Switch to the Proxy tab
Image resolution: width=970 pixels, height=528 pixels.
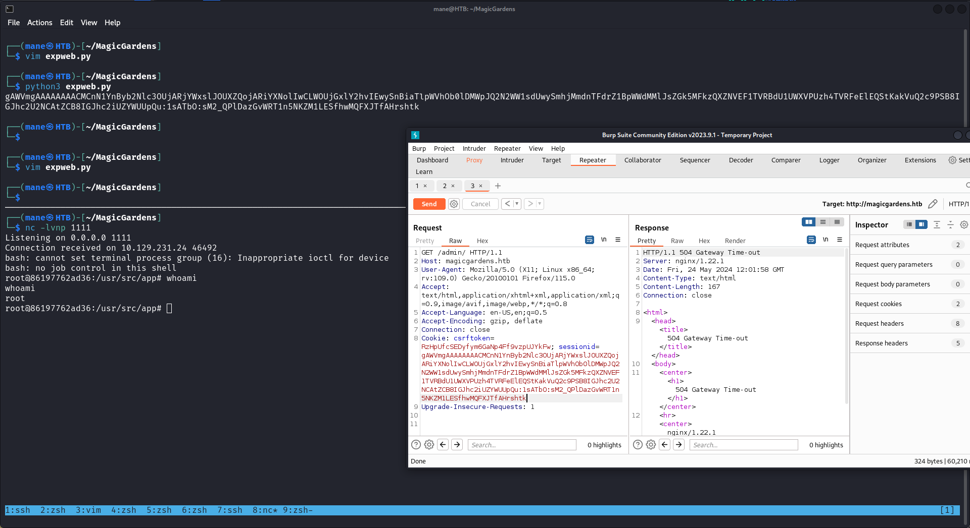click(474, 160)
